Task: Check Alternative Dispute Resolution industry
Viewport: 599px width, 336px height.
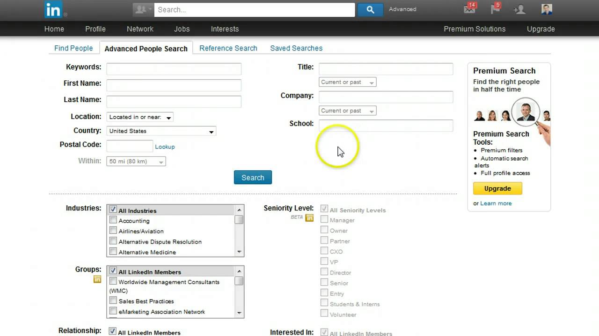Action: point(113,241)
